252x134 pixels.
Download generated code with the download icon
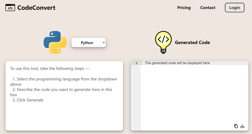242,126
